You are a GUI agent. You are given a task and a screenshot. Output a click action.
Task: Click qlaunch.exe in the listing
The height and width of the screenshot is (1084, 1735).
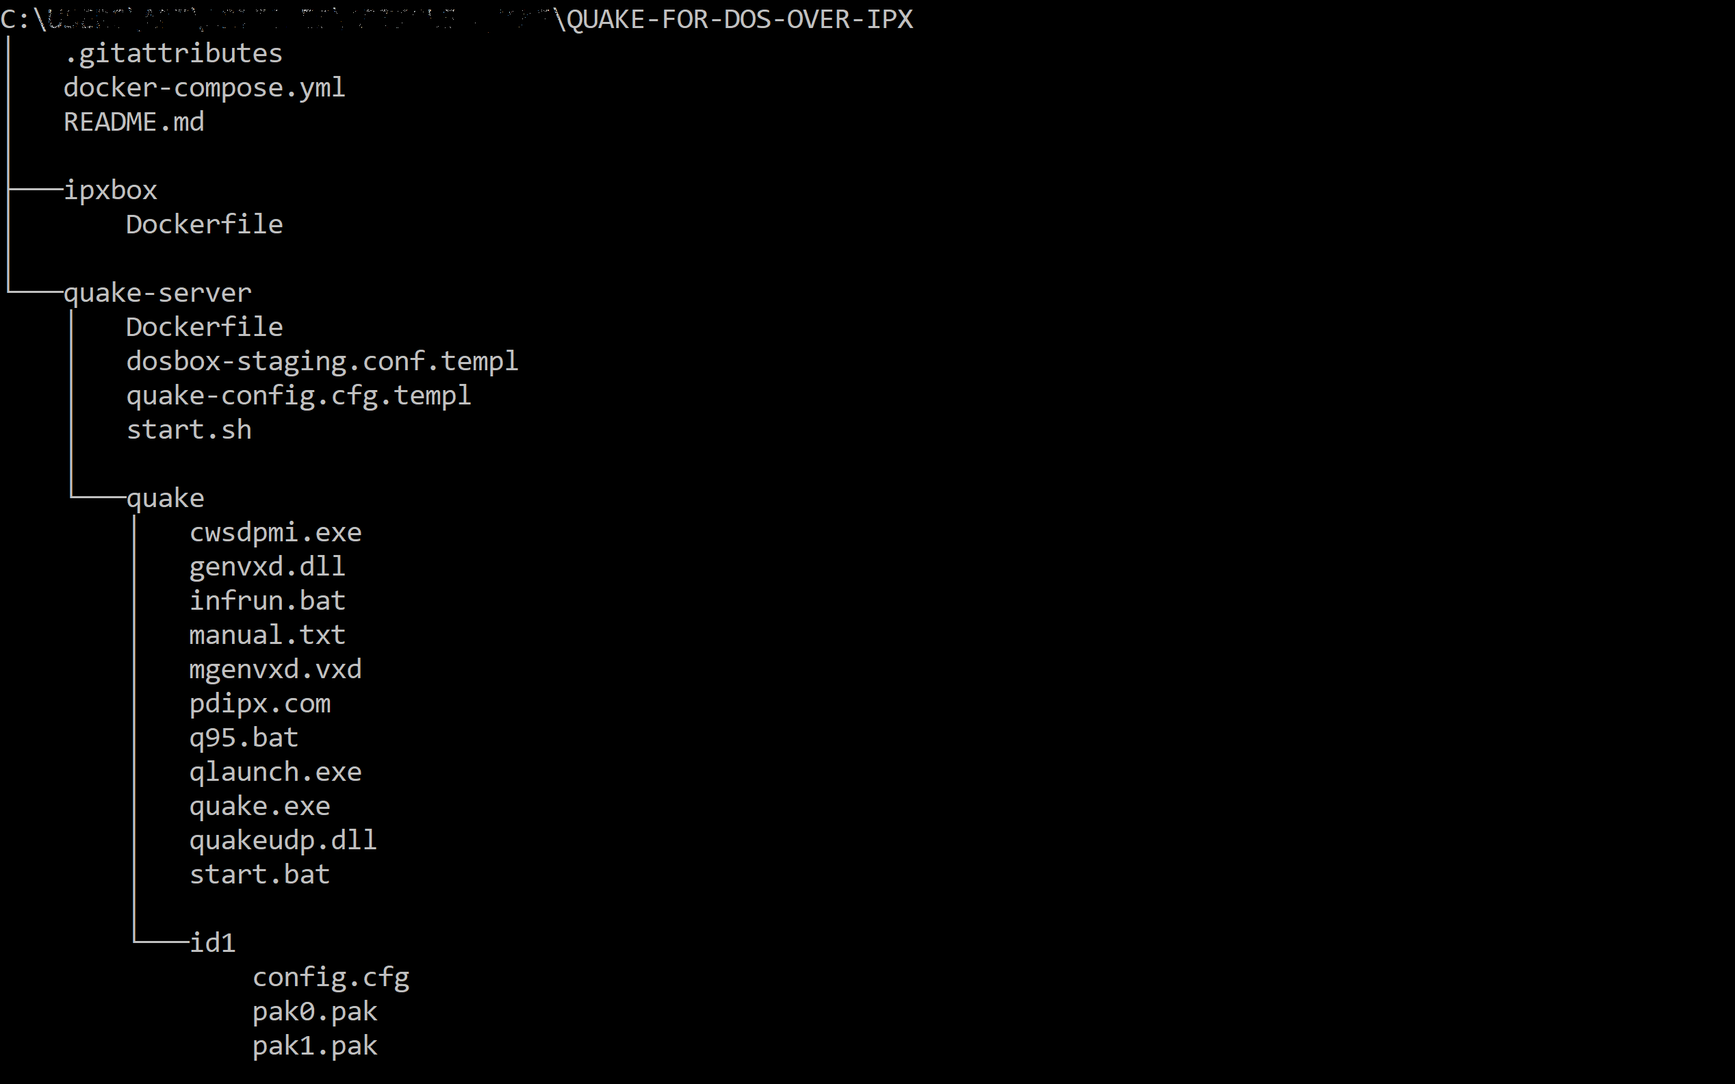pyautogui.click(x=275, y=772)
